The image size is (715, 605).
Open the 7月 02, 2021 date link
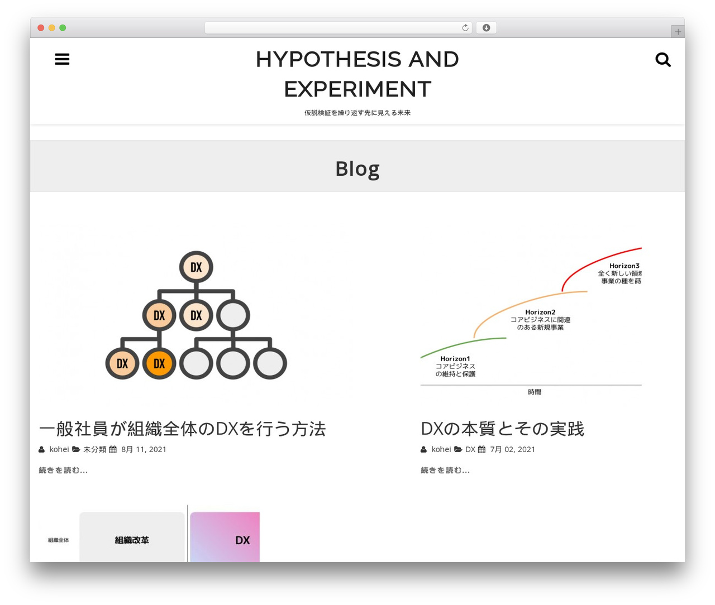point(512,449)
